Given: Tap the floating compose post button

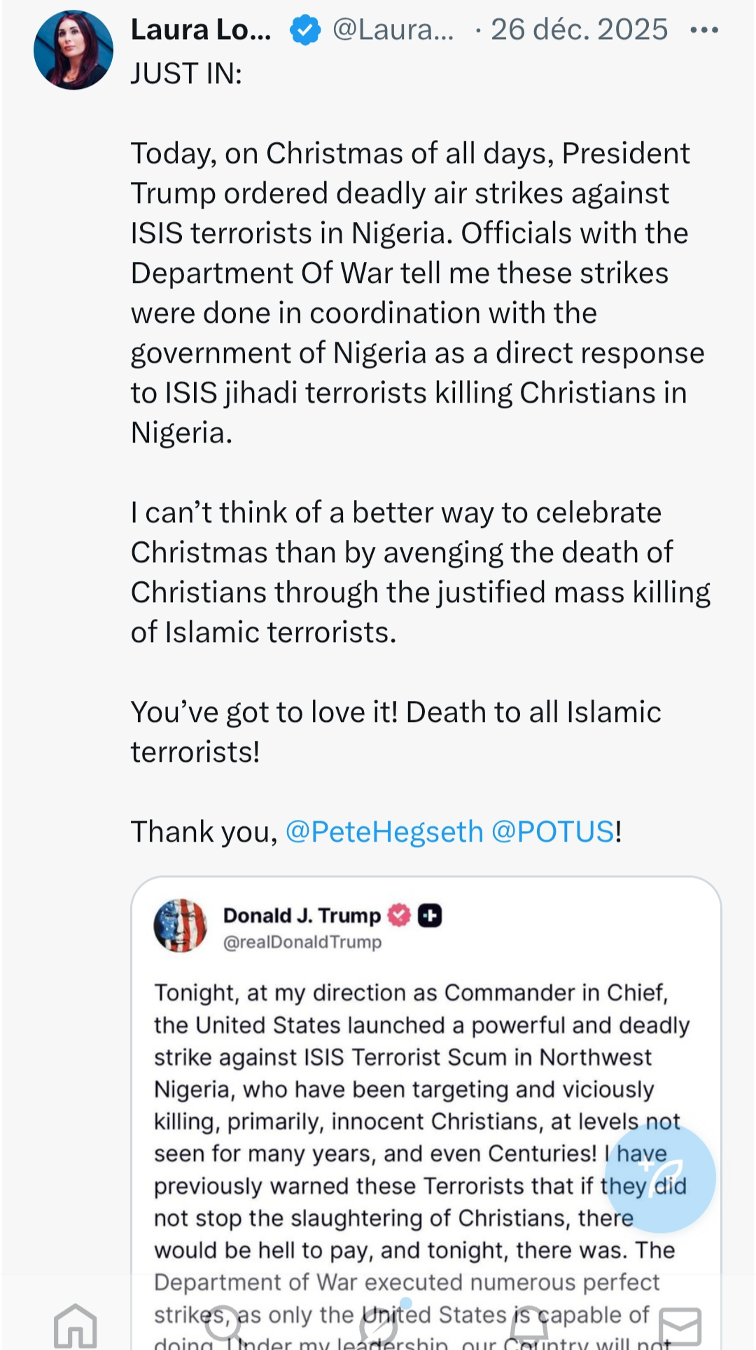Looking at the screenshot, I should [x=659, y=1178].
